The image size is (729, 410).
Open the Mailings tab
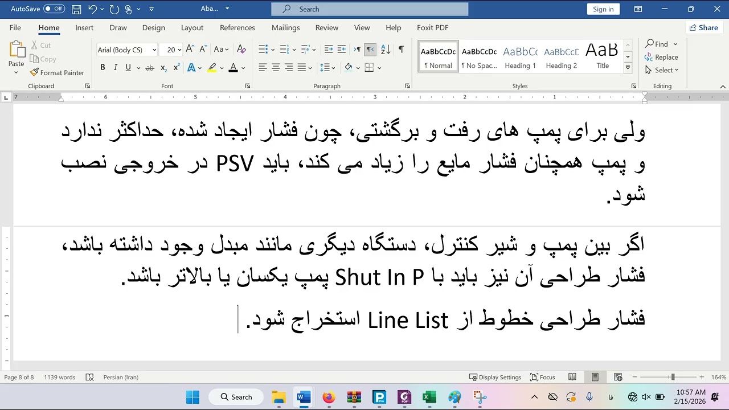(285, 27)
